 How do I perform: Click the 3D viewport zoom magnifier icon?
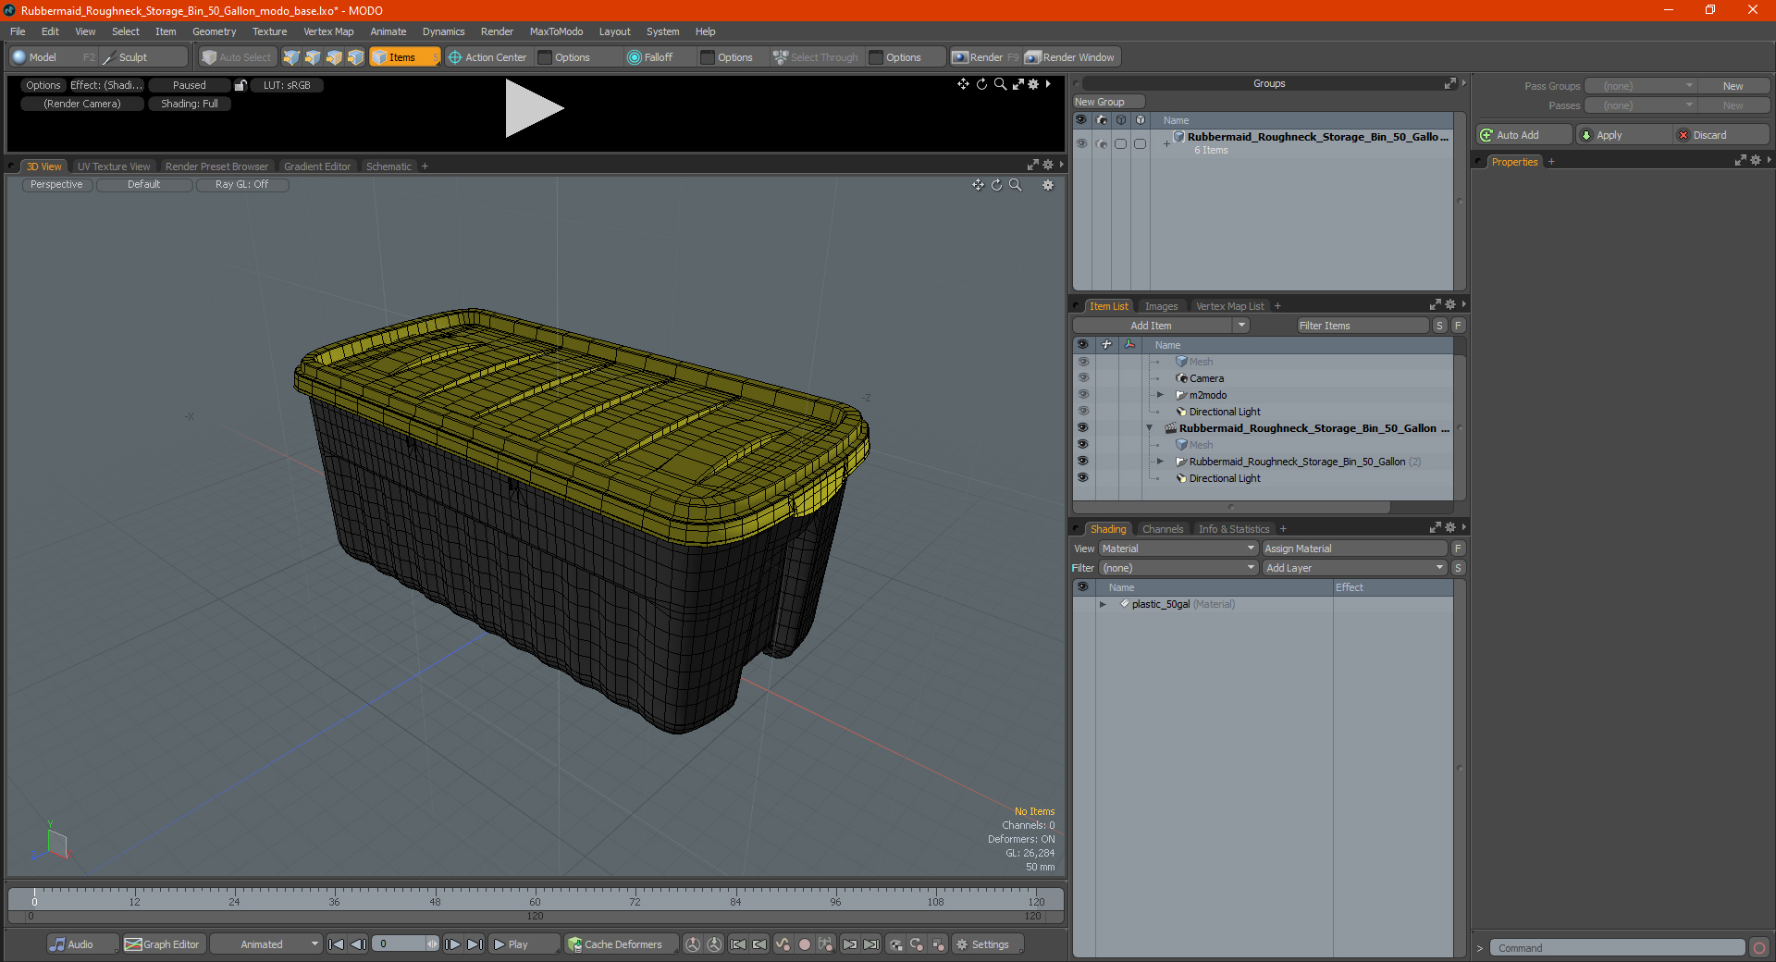click(1016, 185)
